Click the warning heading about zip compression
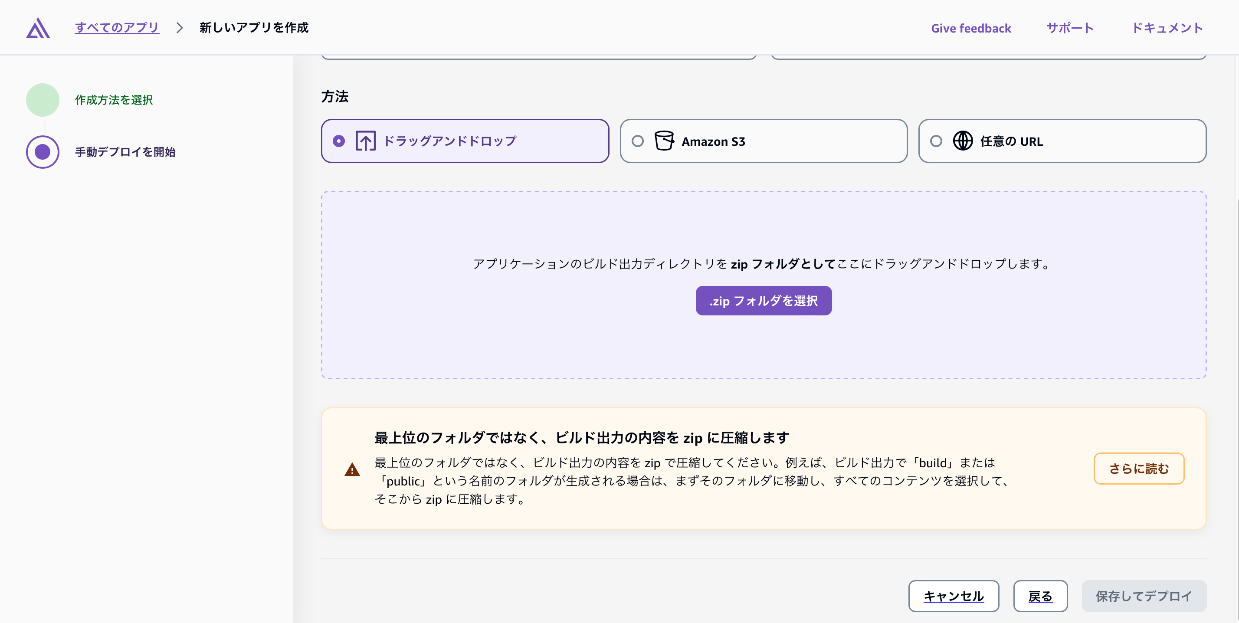This screenshot has width=1239, height=623. click(582, 438)
